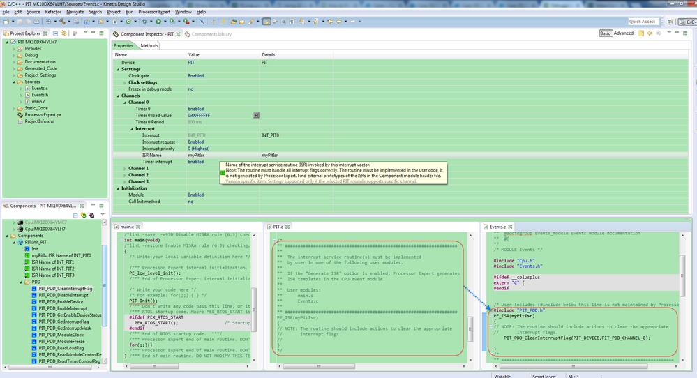Screen dimensions: 697x378
Task: Click the Run (green play) toolbar icon
Action: pyautogui.click(x=158, y=22)
